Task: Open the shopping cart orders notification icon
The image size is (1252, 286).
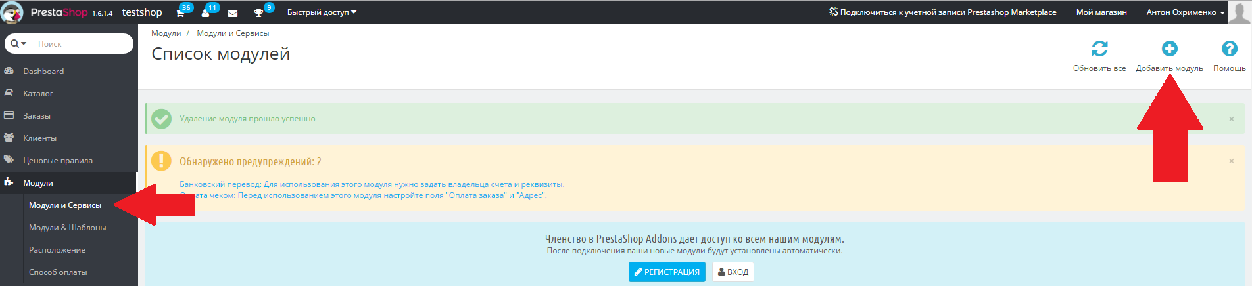Action: (x=180, y=12)
